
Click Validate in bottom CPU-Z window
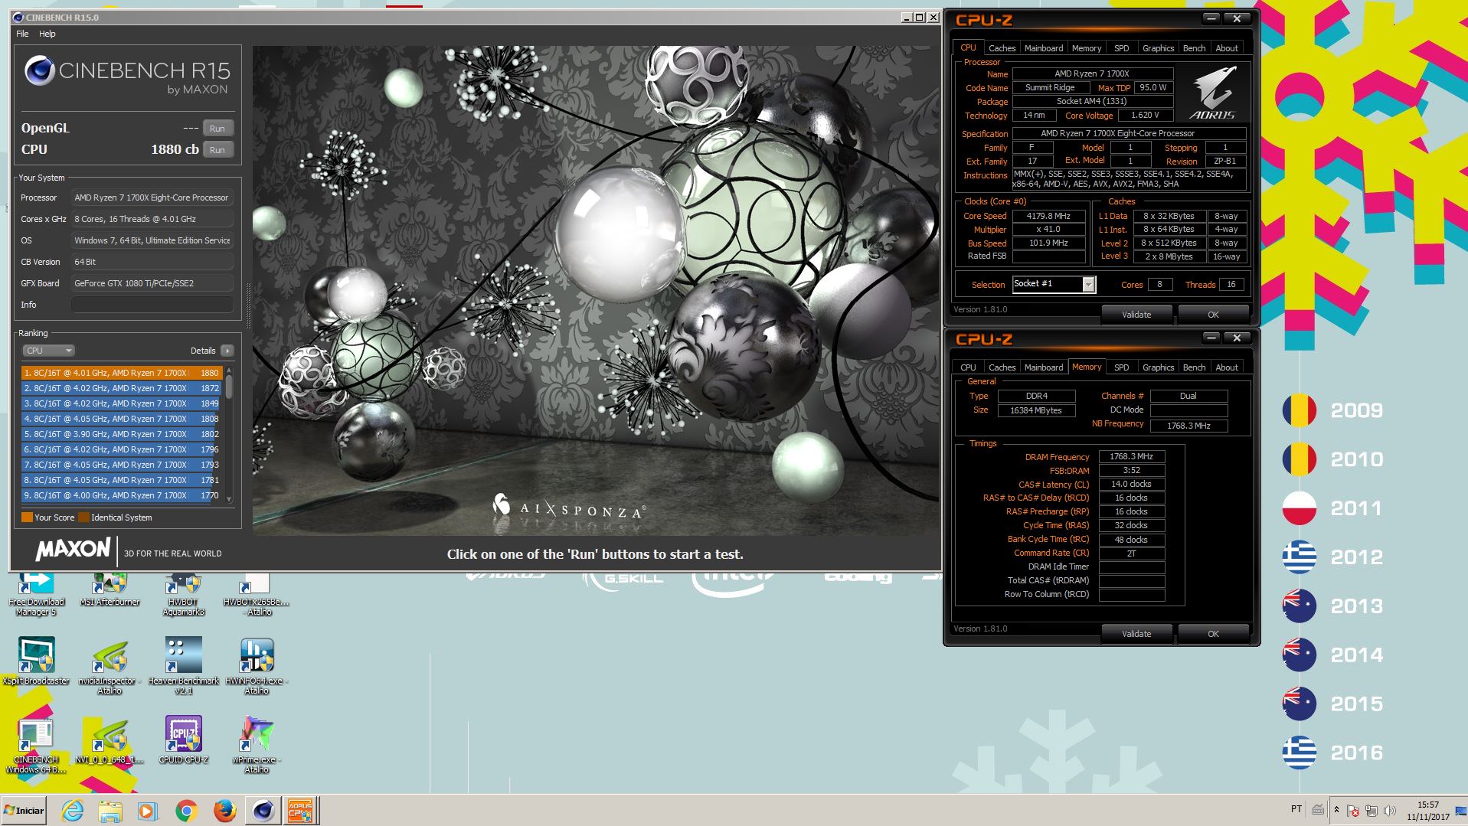pos(1136,634)
